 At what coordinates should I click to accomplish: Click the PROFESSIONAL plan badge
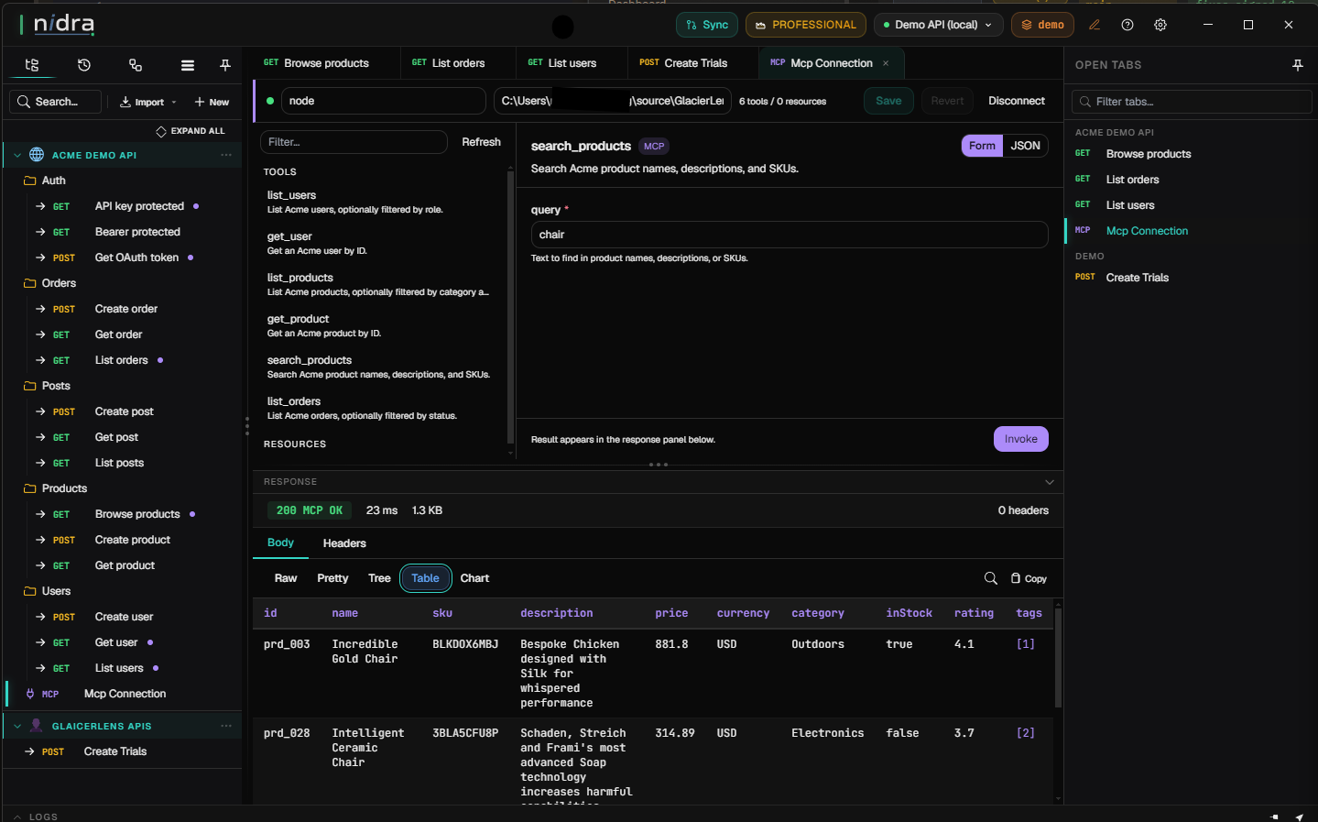pos(806,25)
